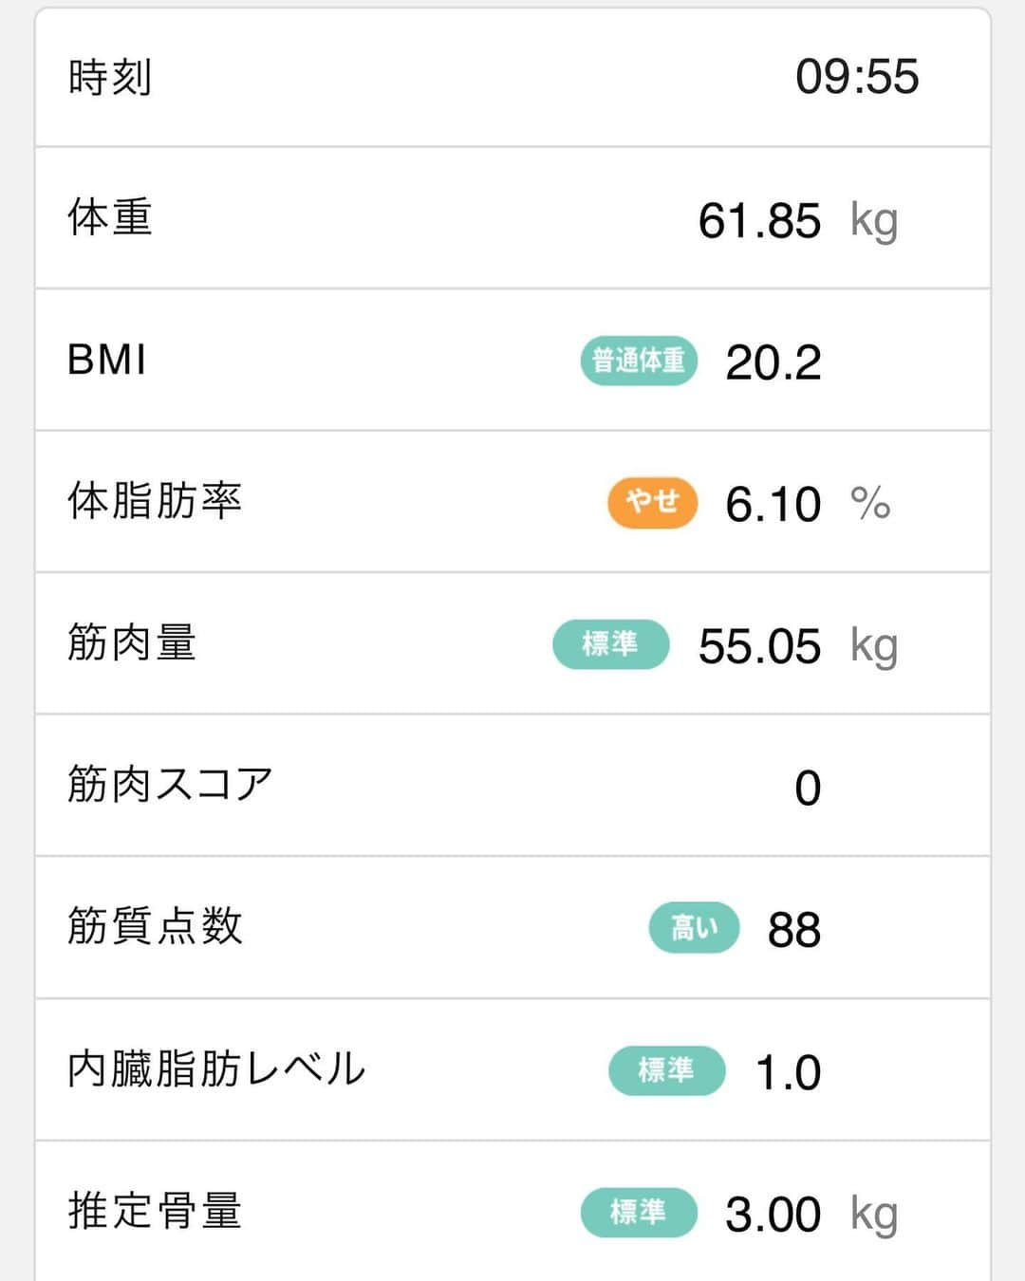Screen dimensions: 1025x1281
Task: Select the 20.2 BMI value
Action: pyautogui.click(x=773, y=362)
